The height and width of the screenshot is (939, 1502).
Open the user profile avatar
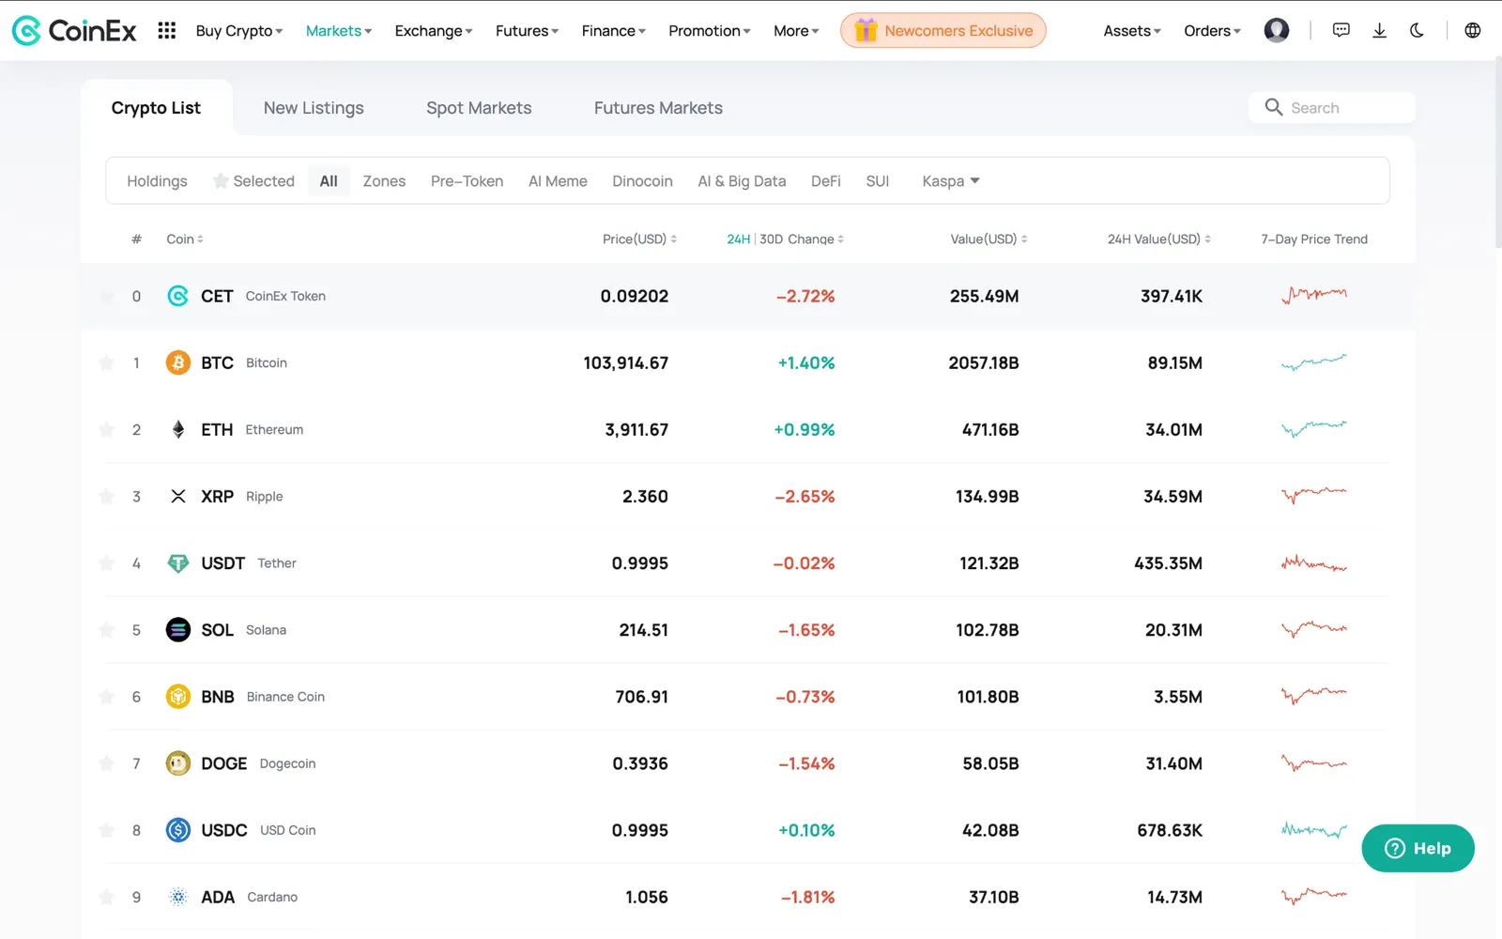tap(1277, 31)
